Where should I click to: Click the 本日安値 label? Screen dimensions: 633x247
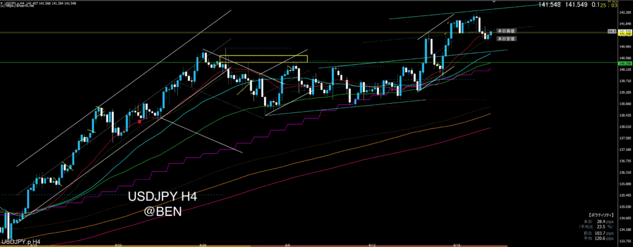[x=506, y=38]
